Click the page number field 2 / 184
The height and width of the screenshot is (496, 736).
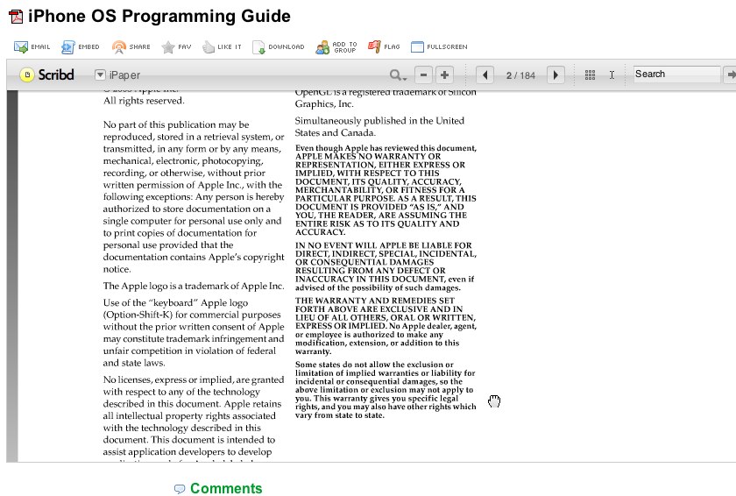[520, 75]
